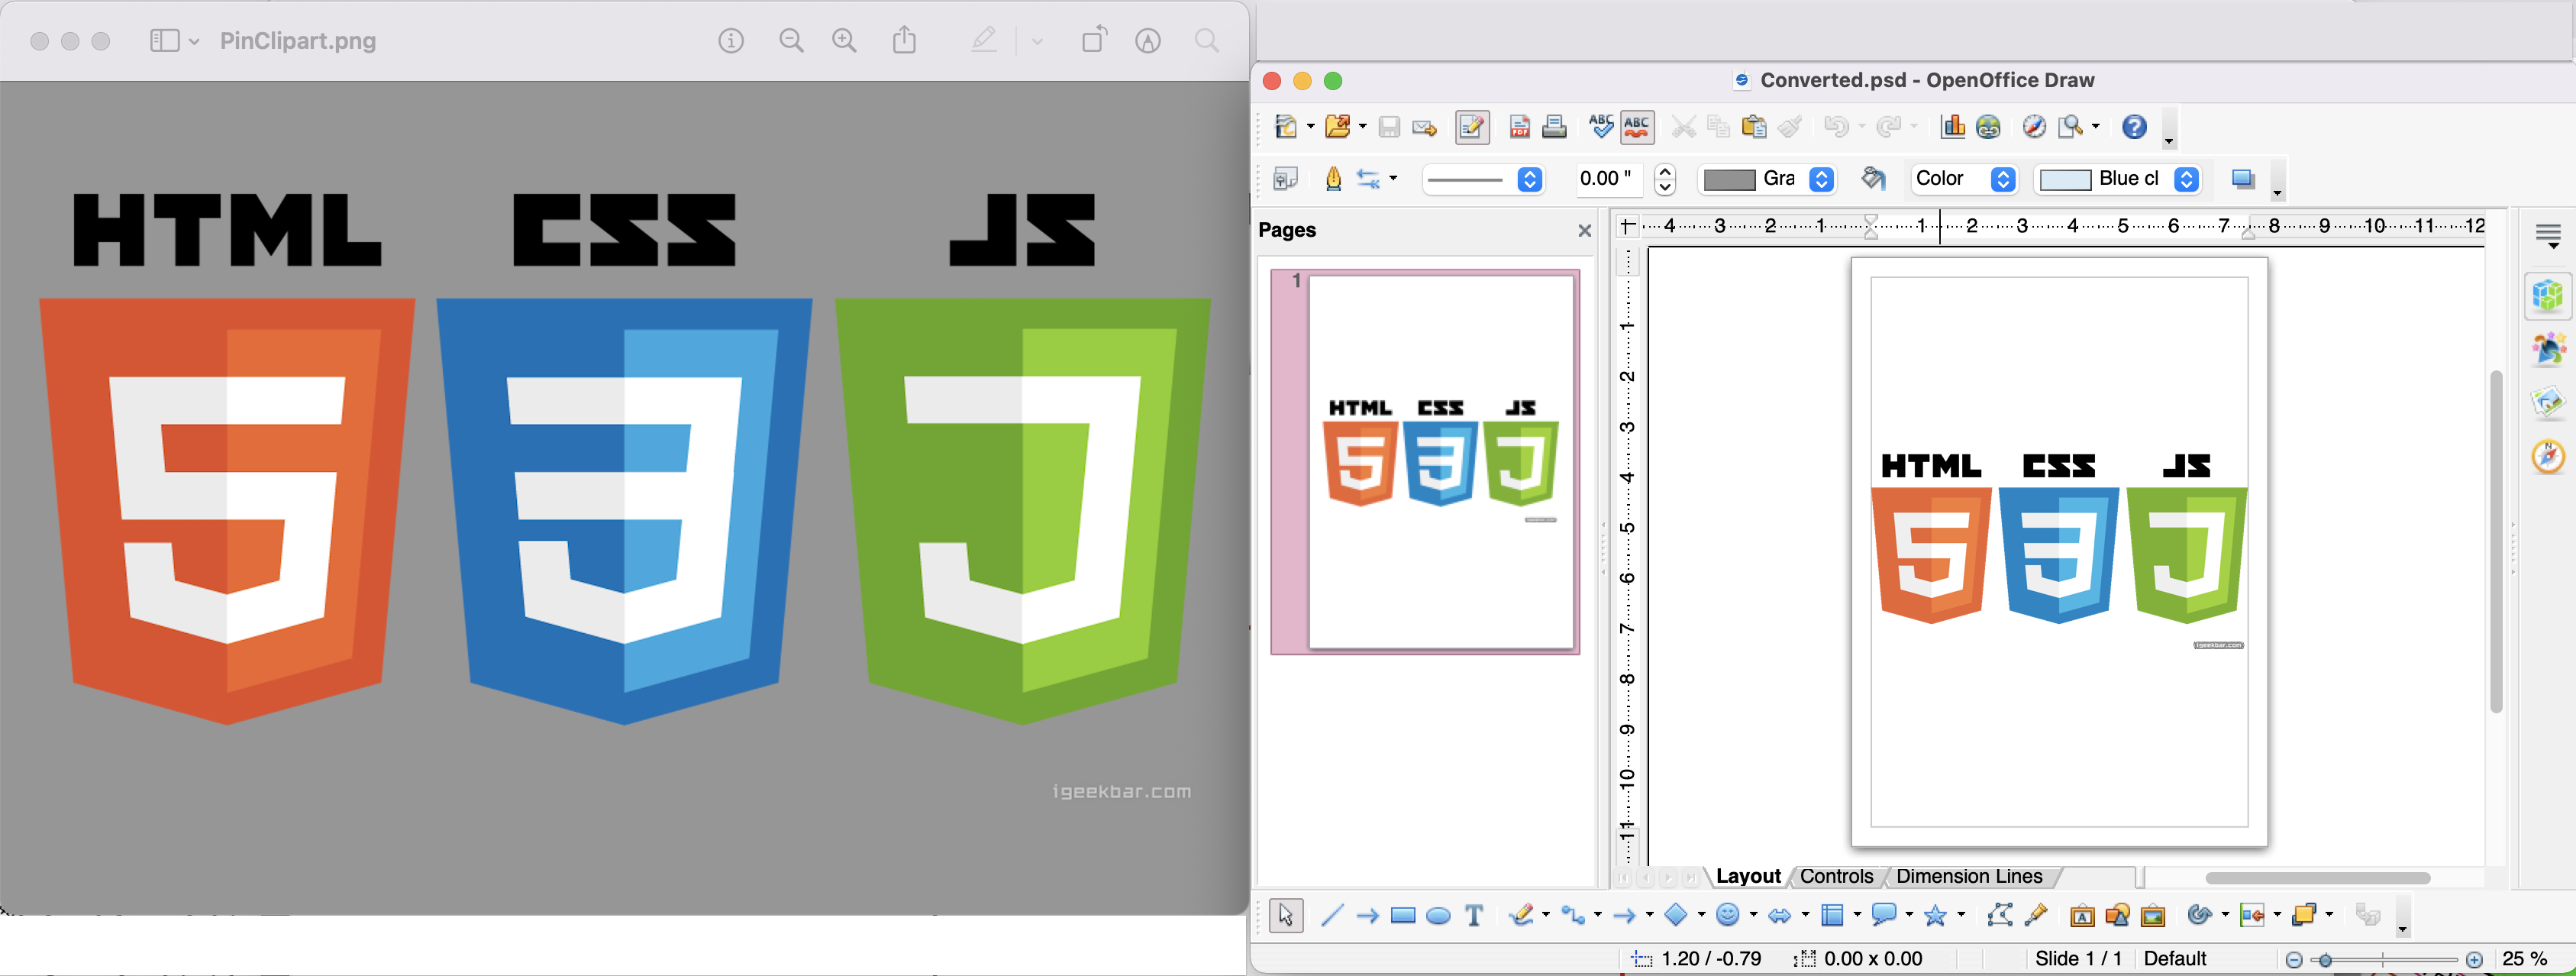Open the Hyperlink dialog
The width and height of the screenshot is (2576, 976).
(x=1988, y=127)
